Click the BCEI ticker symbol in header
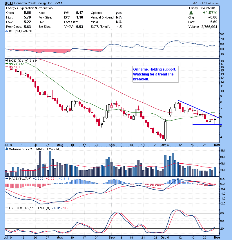This screenshot has width=232, height=240. point(9,3)
